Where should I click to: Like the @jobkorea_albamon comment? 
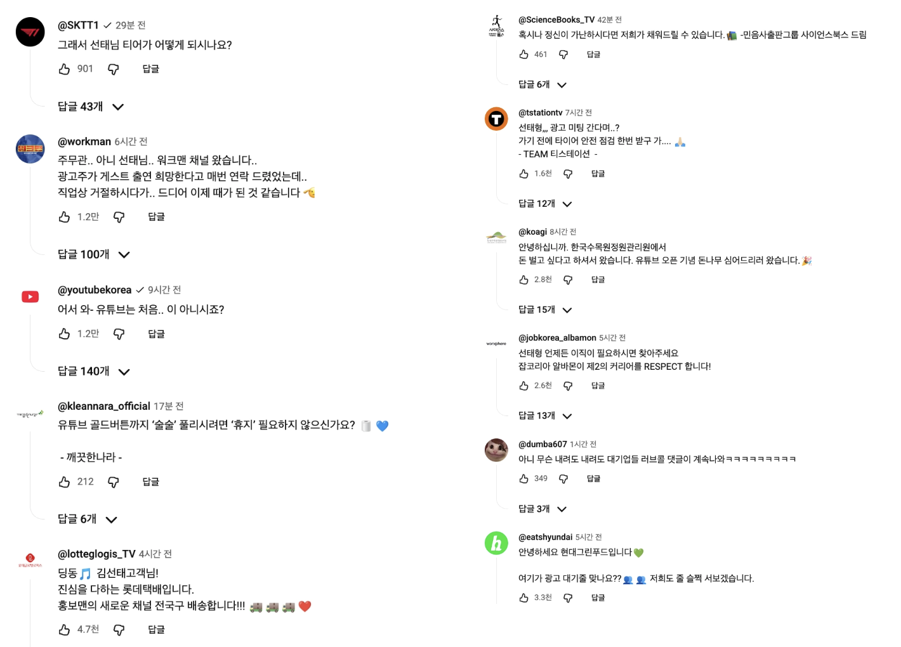coord(524,385)
